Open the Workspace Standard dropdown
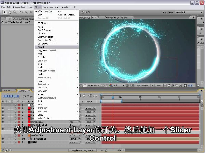This screenshot has width=205, height=153. (189, 12)
